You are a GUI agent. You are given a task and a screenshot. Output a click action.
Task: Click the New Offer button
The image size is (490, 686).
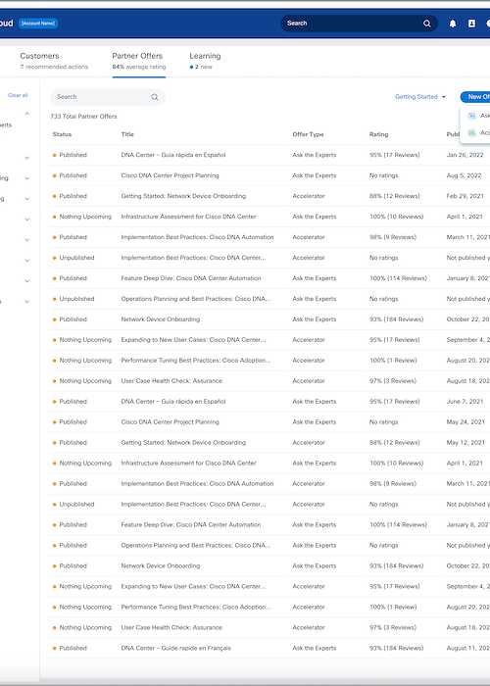pyautogui.click(x=475, y=97)
